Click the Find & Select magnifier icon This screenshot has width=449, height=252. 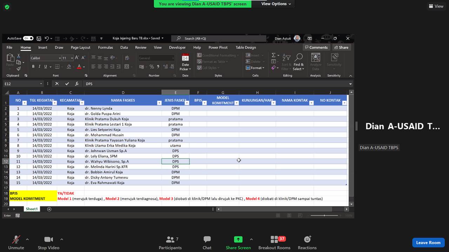pyautogui.click(x=299, y=58)
